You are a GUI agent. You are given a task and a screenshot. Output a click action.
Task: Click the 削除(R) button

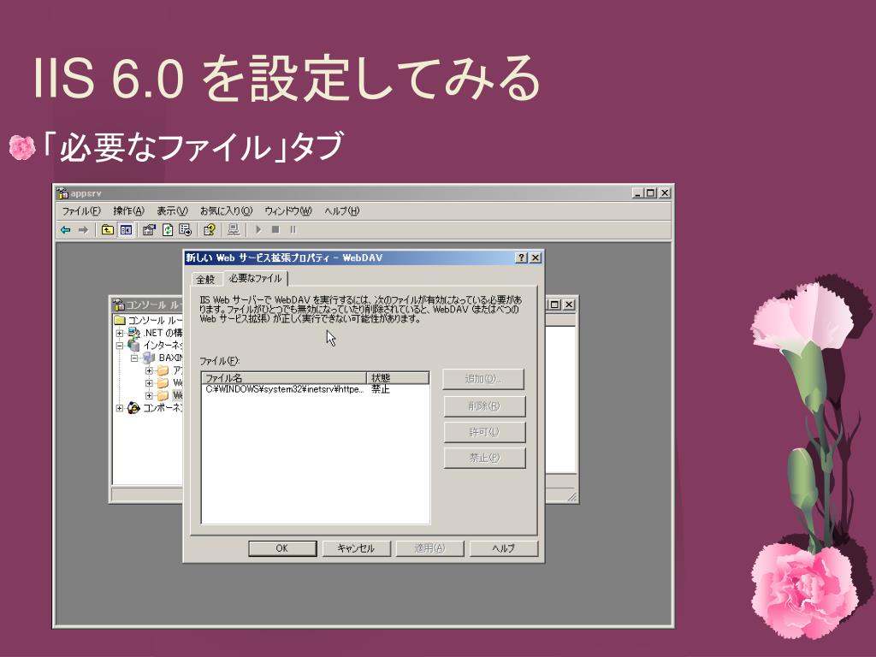[x=484, y=406]
